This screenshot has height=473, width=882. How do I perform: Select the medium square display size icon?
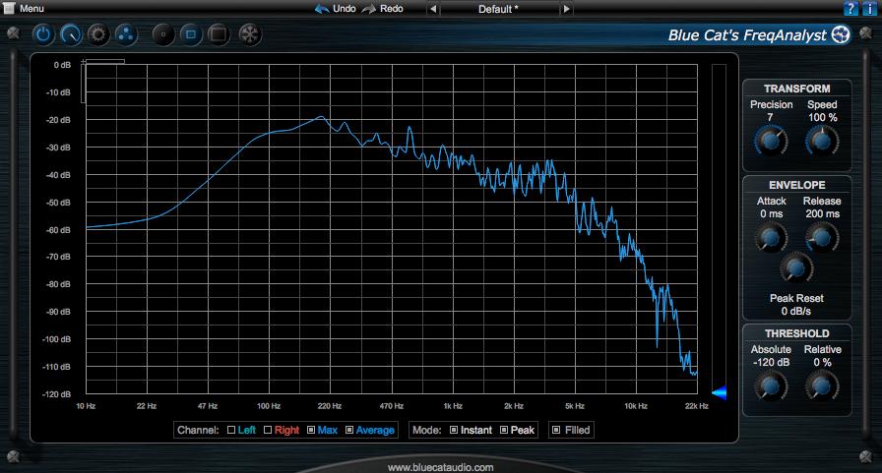click(x=191, y=35)
